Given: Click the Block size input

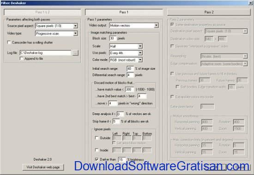Looking at the screenshot, I should click(x=113, y=38).
